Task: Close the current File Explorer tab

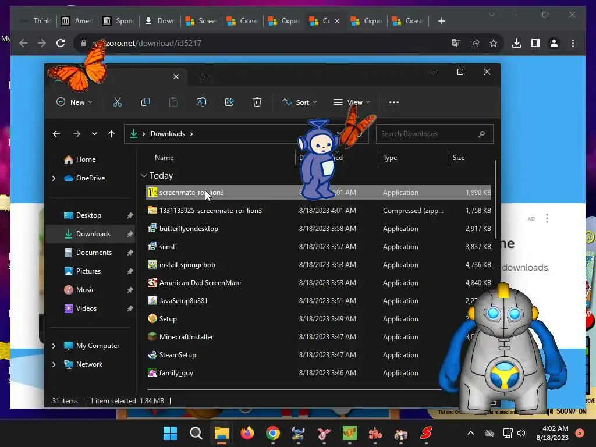Action: pyautogui.click(x=176, y=77)
